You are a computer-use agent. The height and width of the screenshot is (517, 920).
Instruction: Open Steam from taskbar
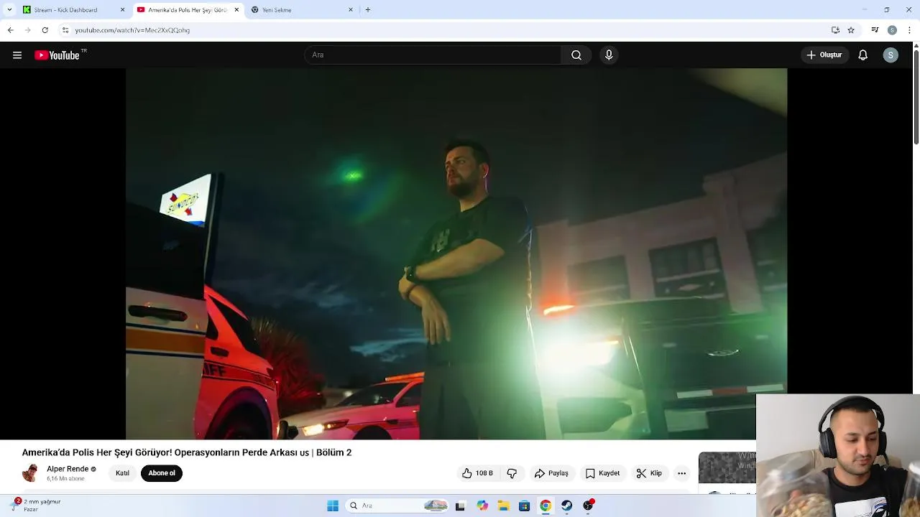coord(566,506)
